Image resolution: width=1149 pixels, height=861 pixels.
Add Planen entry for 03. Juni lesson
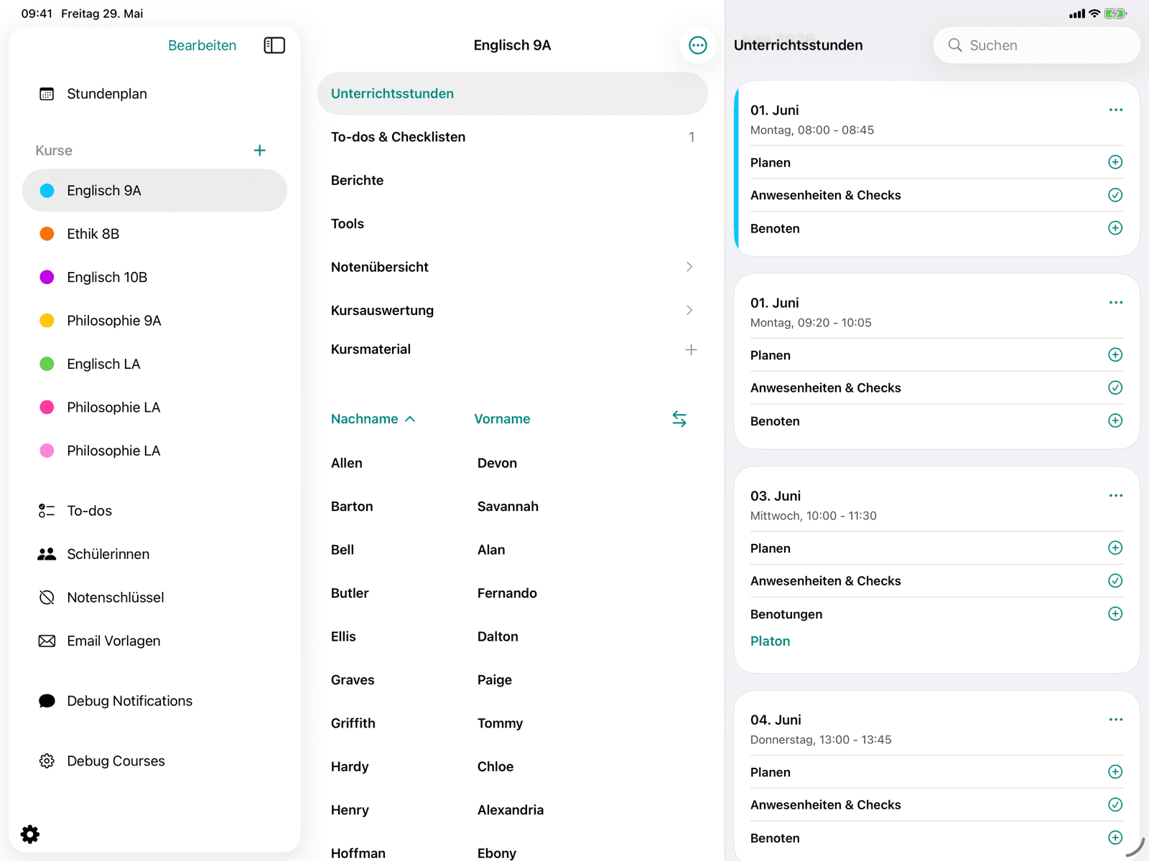pos(1115,548)
